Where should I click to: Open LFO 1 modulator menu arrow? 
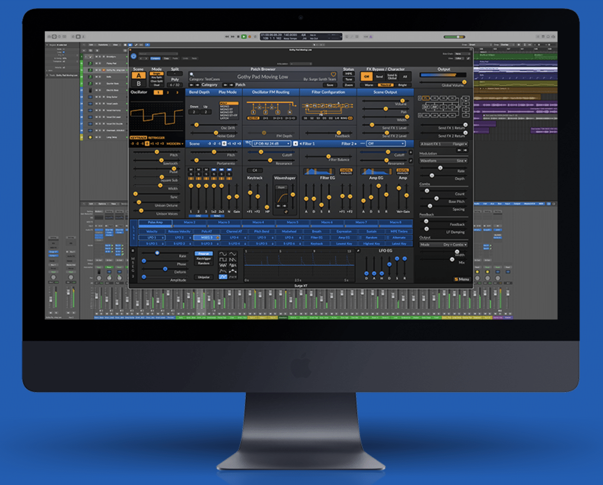pos(163,237)
